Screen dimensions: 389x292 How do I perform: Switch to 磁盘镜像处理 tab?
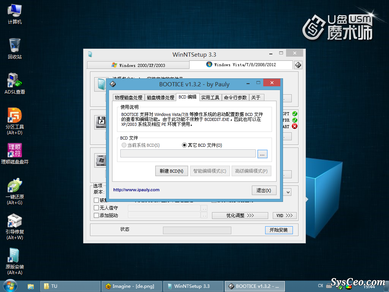click(161, 98)
